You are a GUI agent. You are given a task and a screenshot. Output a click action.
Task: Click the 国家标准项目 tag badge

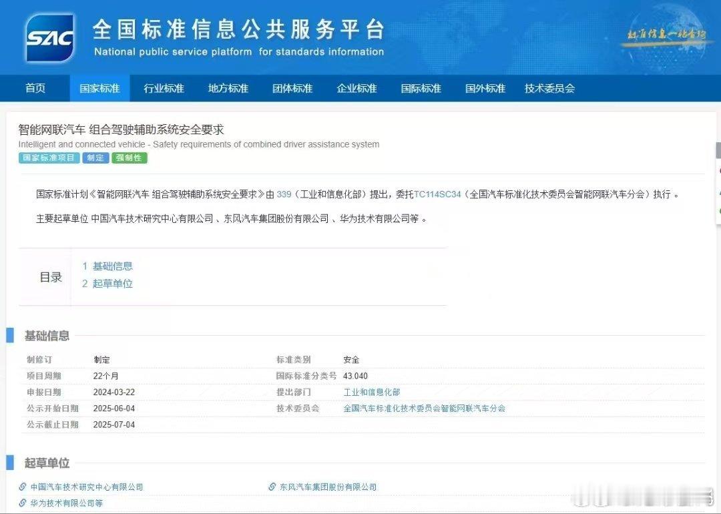tap(49, 158)
